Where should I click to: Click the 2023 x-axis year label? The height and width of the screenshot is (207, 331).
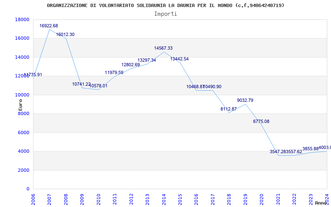(311, 200)
